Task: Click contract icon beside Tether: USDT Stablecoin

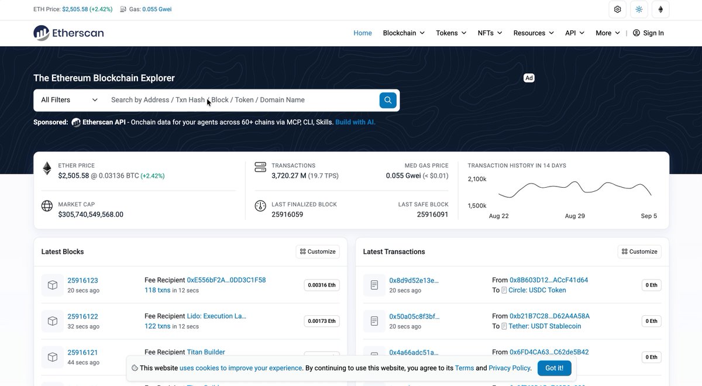Action: click(x=504, y=326)
